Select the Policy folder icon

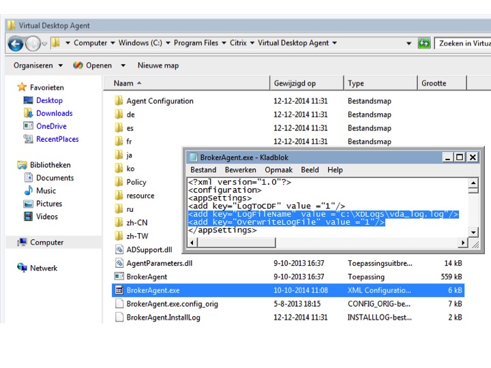click(x=119, y=182)
